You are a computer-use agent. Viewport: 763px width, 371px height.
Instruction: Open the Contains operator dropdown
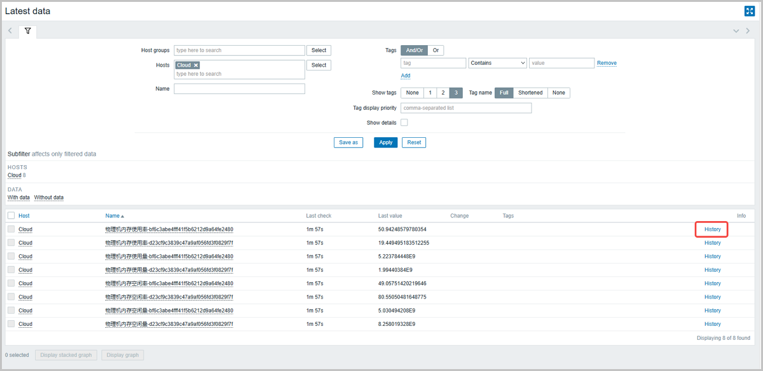pos(497,62)
